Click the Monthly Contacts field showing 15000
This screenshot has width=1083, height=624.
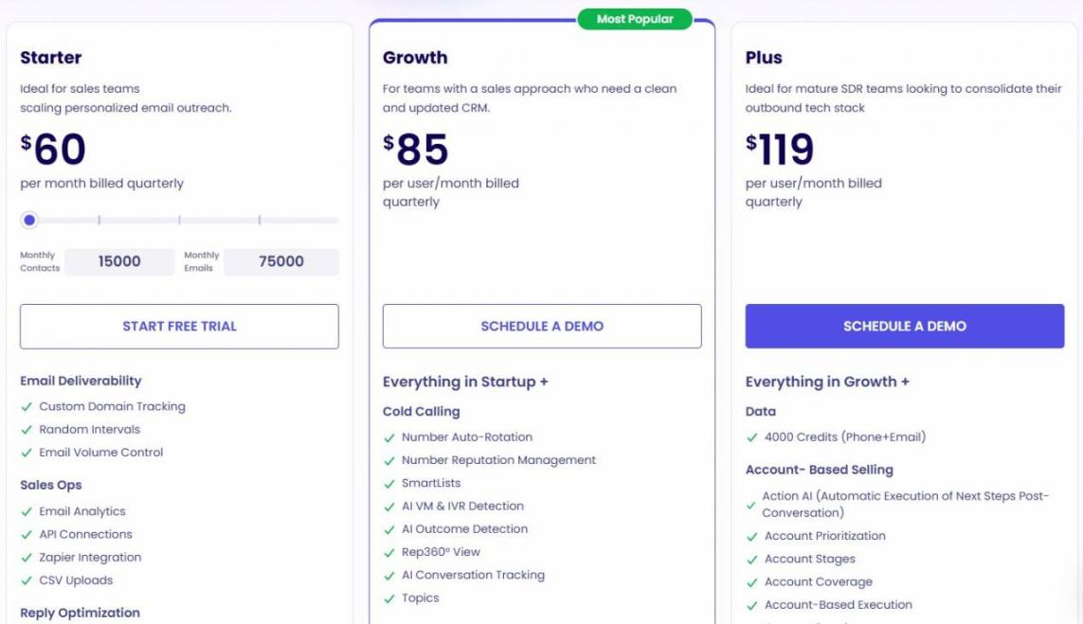pyautogui.click(x=118, y=261)
